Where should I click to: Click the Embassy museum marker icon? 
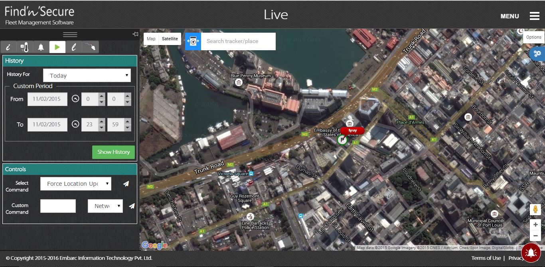point(350,123)
